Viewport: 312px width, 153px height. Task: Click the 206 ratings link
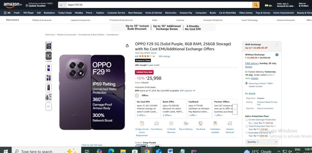point(164,56)
